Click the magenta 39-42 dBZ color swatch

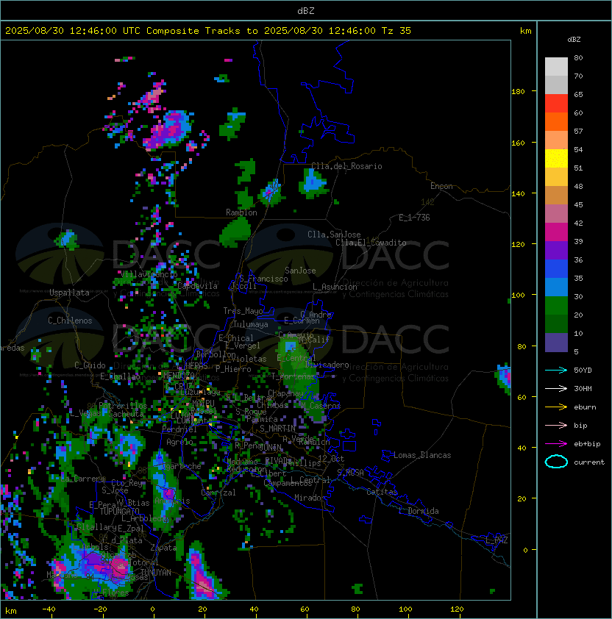coord(556,232)
